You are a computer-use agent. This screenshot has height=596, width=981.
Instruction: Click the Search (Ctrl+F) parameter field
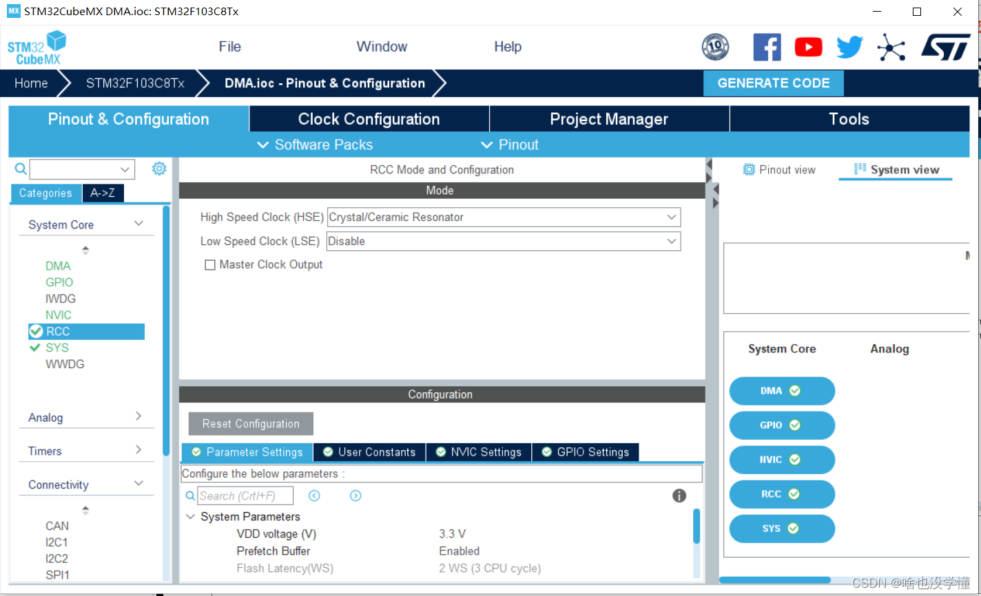(x=245, y=496)
